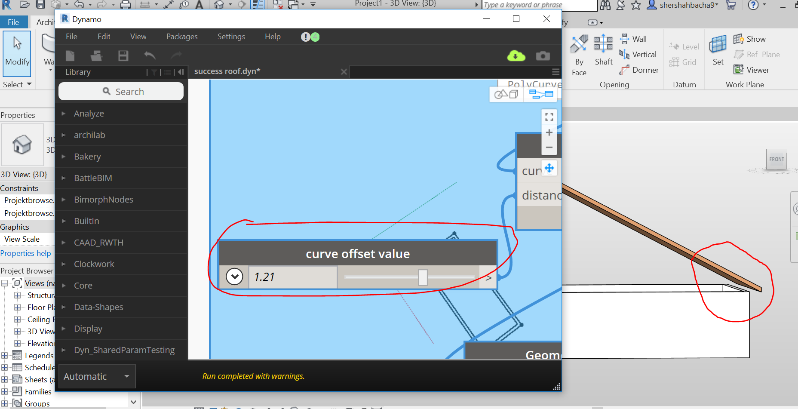
Task: Click the Revit Favorites star icon
Action: tap(636, 5)
